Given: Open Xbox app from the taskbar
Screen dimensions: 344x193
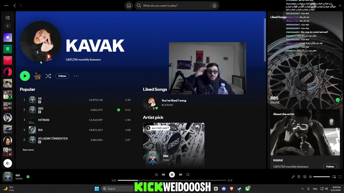Looking at the screenshot, I should point(247,189).
